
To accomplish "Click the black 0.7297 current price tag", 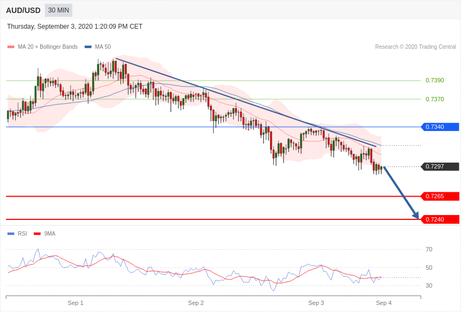I will pos(440,166).
